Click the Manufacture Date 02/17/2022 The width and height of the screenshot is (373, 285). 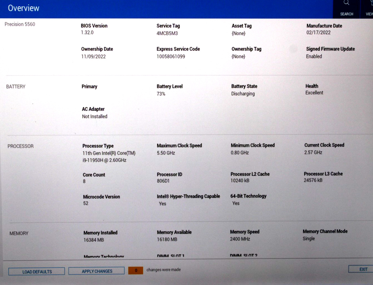click(x=318, y=32)
